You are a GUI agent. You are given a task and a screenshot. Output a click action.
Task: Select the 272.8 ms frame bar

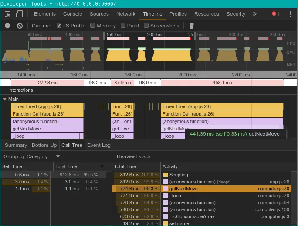coord(47,83)
